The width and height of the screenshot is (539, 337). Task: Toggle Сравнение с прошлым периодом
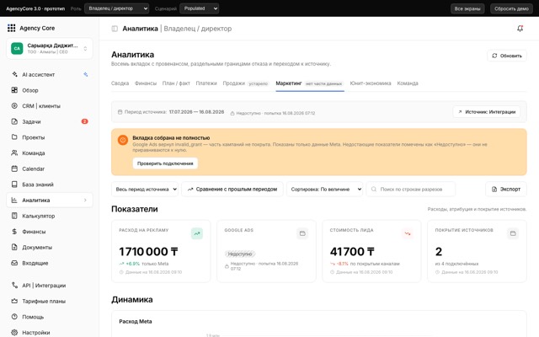click(x=232, y=189)
